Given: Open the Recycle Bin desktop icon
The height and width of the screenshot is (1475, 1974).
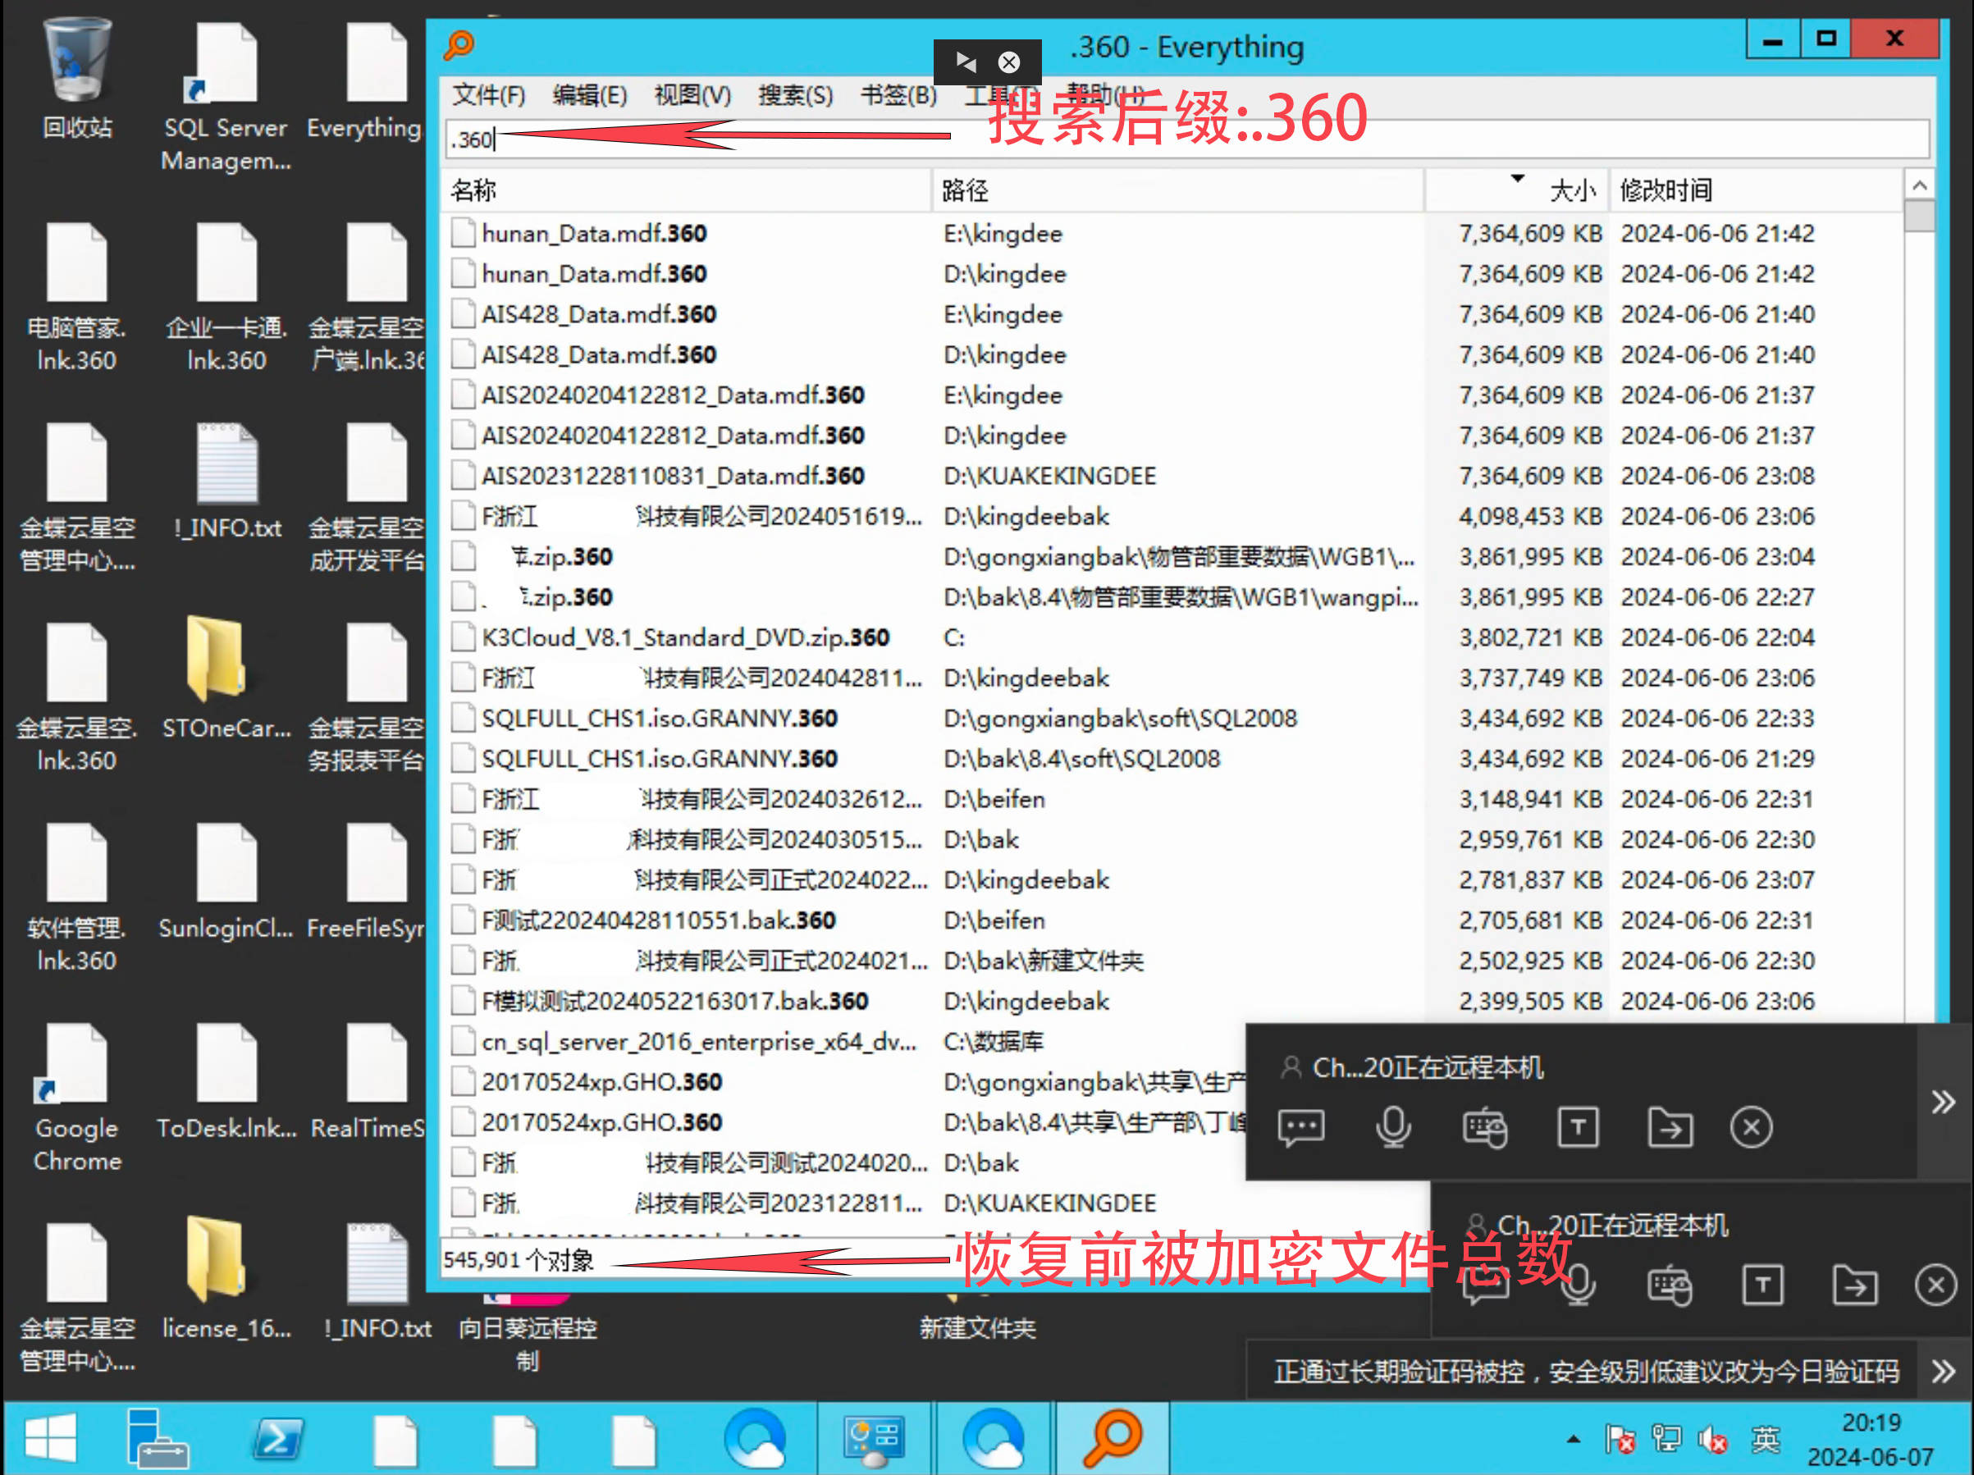Looking at the screenshot, I should coord(77,75).
